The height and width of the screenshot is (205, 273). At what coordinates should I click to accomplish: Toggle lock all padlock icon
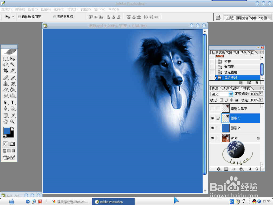tap(237, 100)
